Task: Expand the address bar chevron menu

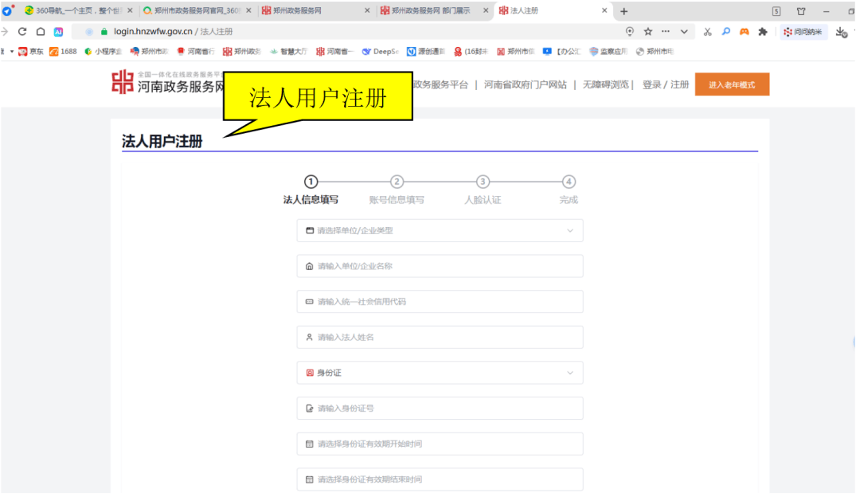Action: click(x=684, y=32)
